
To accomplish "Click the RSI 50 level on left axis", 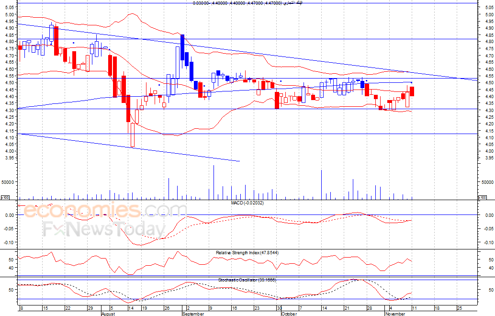I will tap(11, 260).
